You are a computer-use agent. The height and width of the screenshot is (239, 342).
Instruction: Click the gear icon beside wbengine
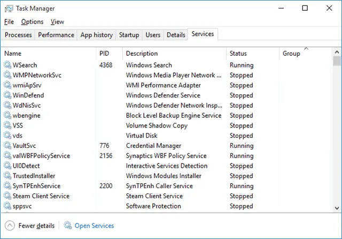pos(7,115)
